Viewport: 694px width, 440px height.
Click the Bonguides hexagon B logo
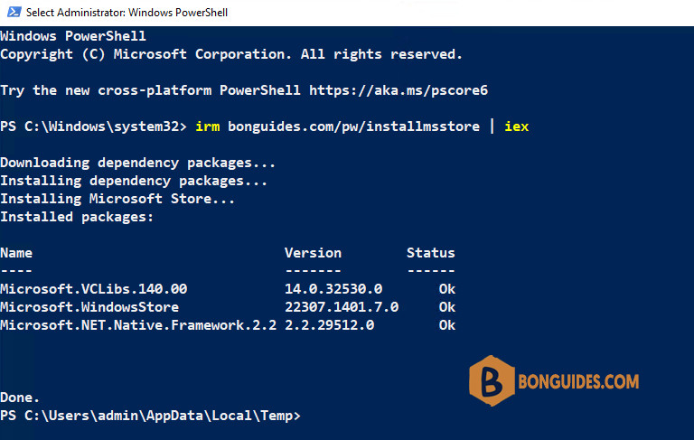[492, 380]
